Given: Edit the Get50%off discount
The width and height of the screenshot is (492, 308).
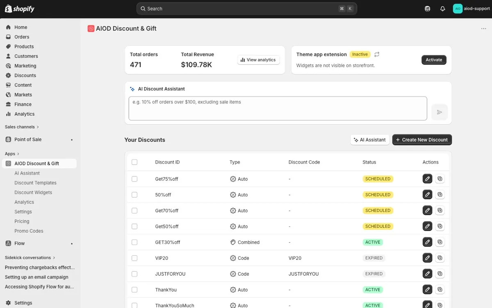Looking at the screenshot, I should click(428, 226).
